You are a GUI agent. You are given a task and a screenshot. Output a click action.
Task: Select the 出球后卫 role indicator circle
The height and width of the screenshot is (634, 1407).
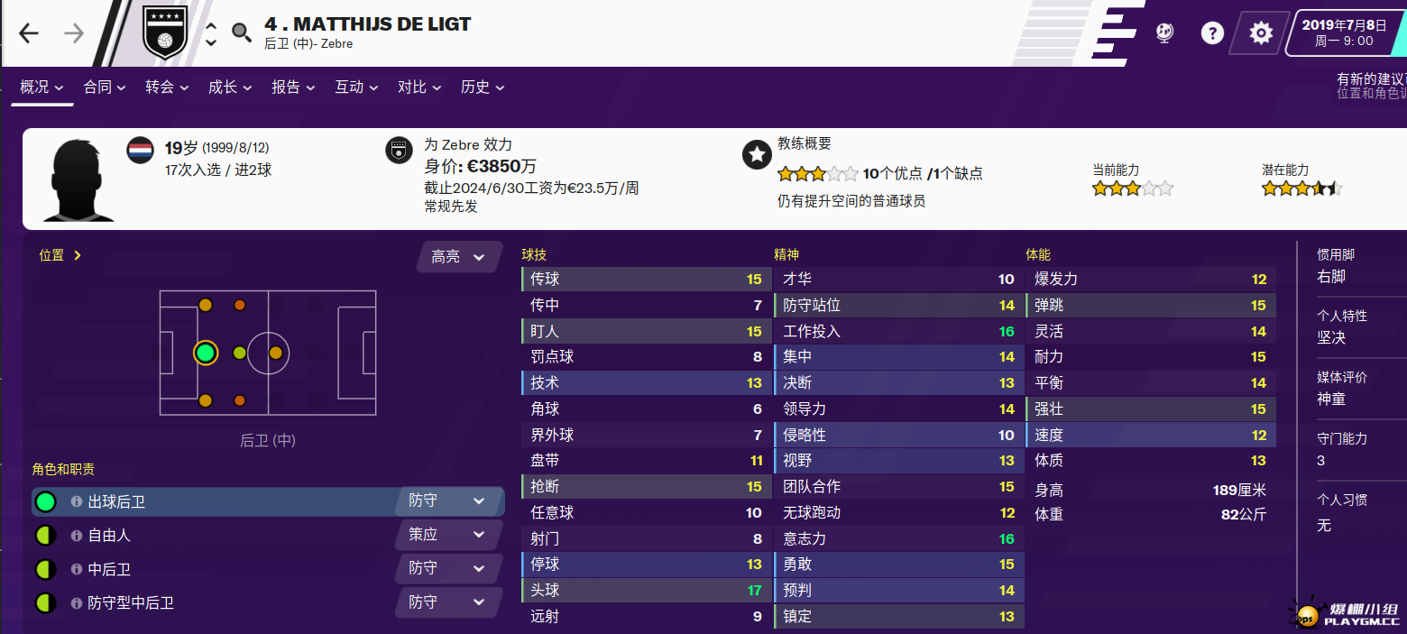click(x=45, y=501)
